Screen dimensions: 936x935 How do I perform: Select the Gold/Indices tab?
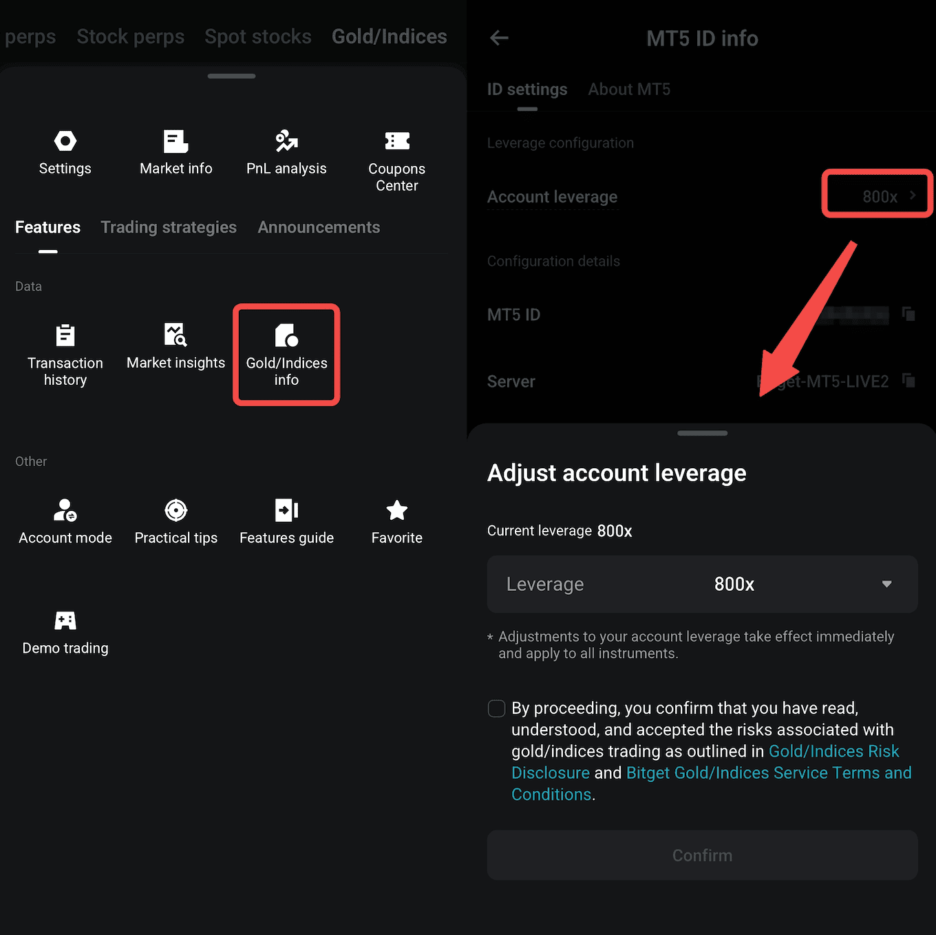[390, 36]
